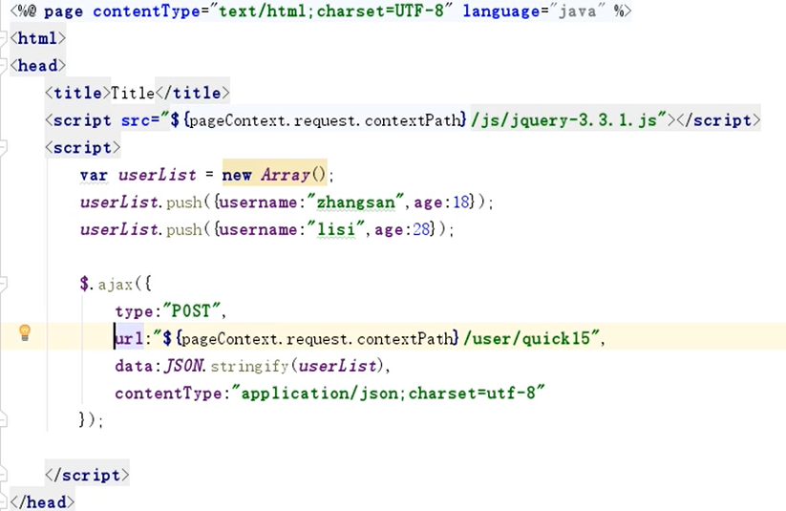Click the type property key
This screenshot has height=511, width=786.
pos(134,311)
